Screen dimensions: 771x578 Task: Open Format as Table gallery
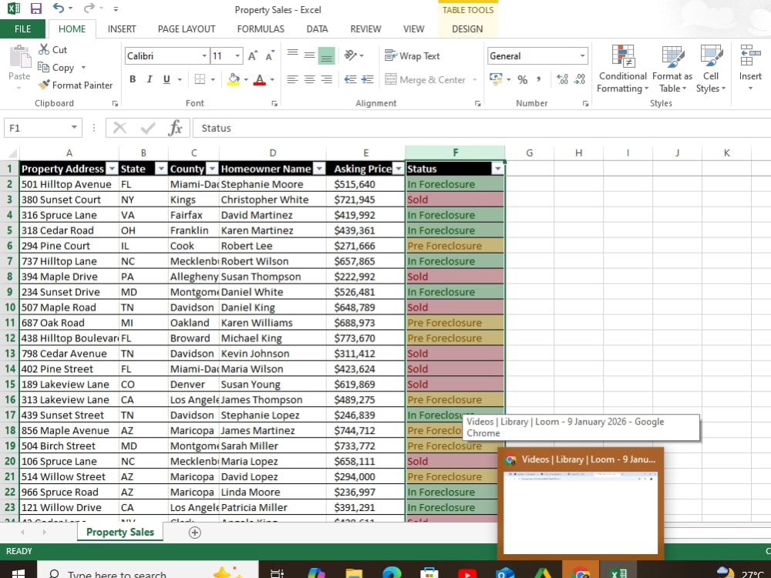[x=672, y=69]
